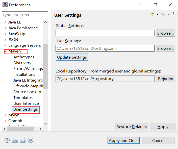Click the tree scroll down arrow
The height and width of the screenshot is (149, 178).
pyautogui.click(x=46, y=123)
